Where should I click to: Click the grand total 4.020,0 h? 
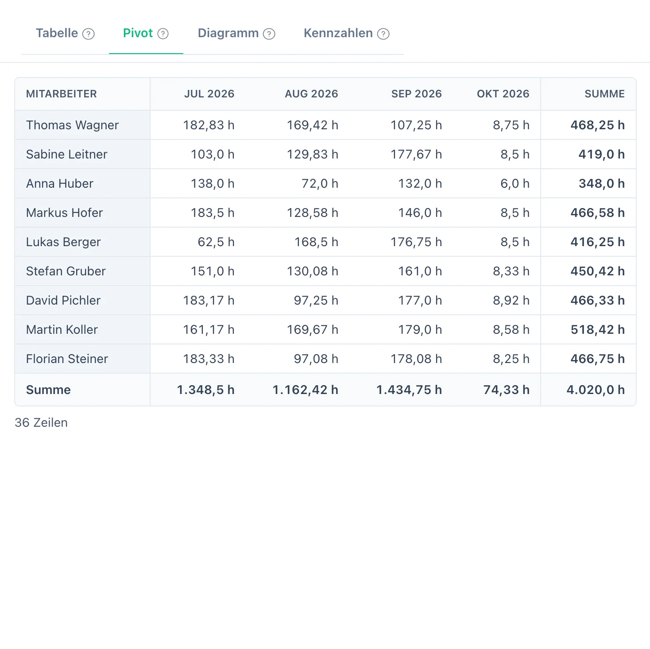click(x=596, y=390)
